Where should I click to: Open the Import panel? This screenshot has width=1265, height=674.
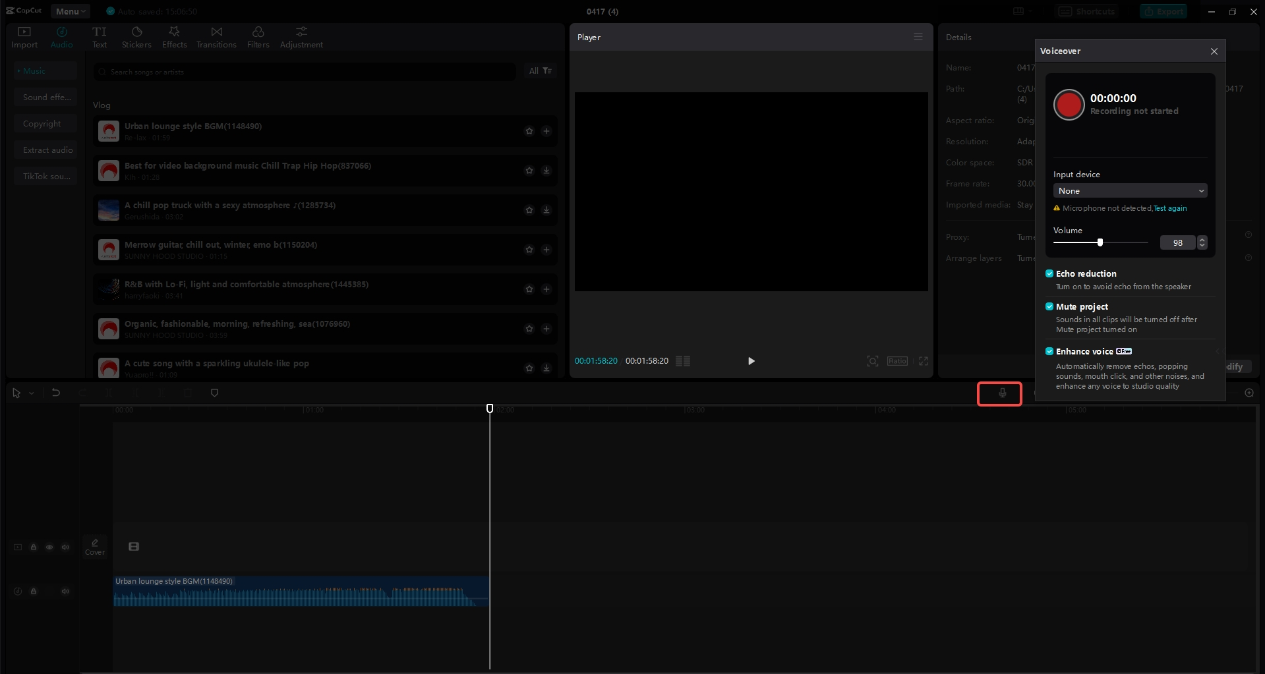tap(24, 36)
